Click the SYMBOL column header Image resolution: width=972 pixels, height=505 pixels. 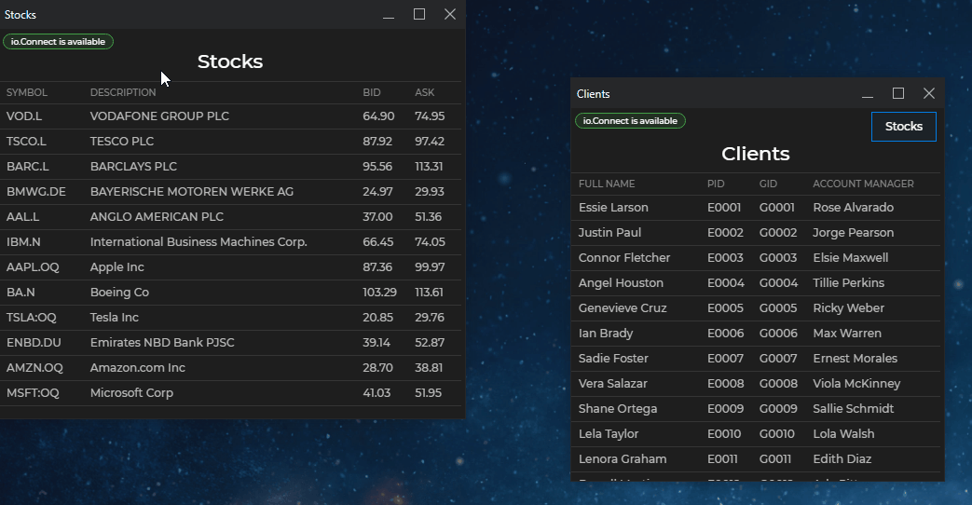tap(27, 93)
